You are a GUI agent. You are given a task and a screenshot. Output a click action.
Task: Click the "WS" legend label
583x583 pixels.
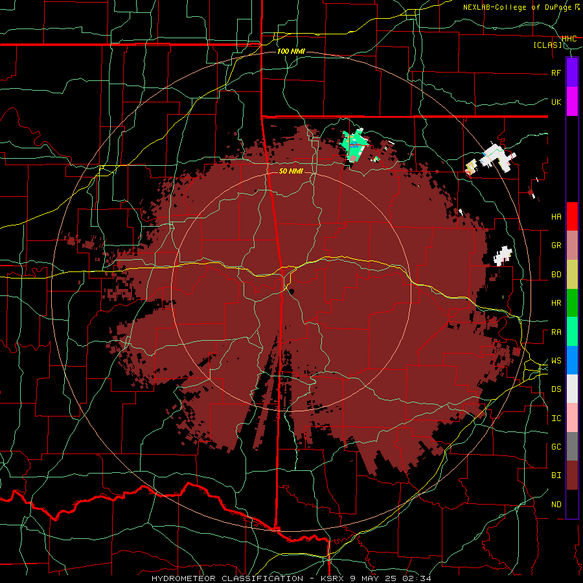click(556, 361)
